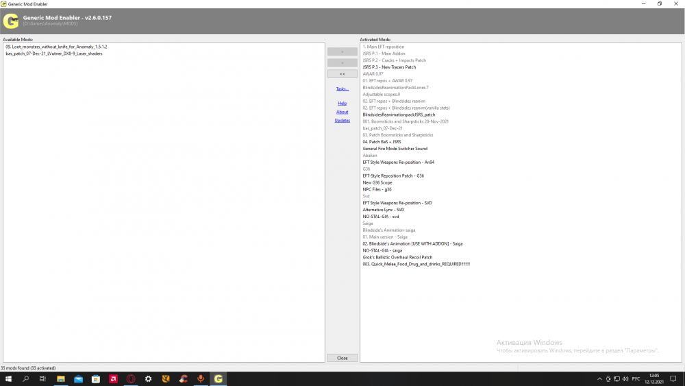
Task: Select bas_patch LVutner Laser_shaders available mod
Action: tap(54, 53)
